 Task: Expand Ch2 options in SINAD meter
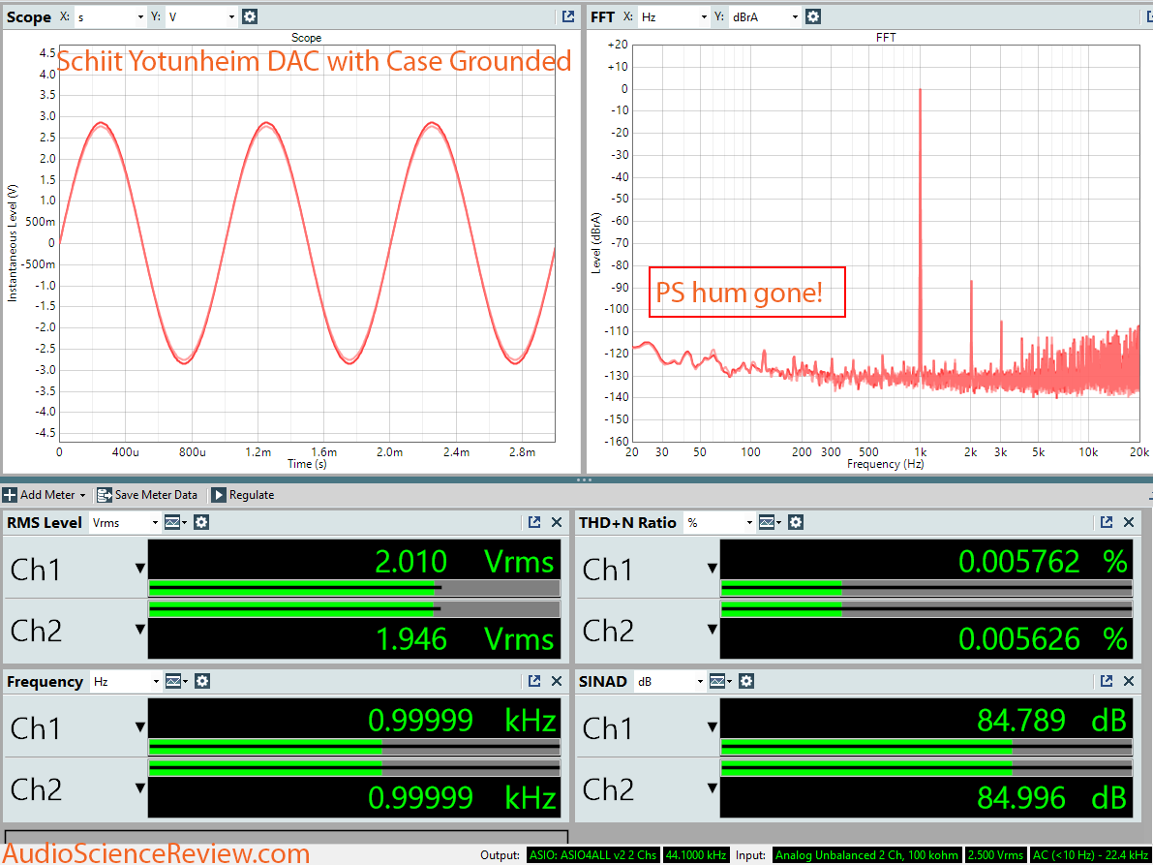(x=712, y=788)
